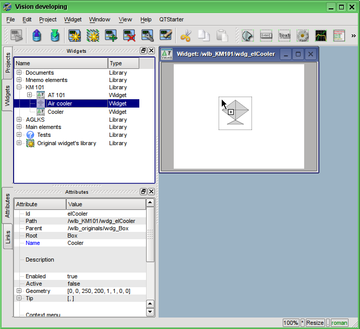Image resolution: width=360 pixels, height=329 pixels.
Task: Click the widget edit pencil icon
Action: pos(166,36)
